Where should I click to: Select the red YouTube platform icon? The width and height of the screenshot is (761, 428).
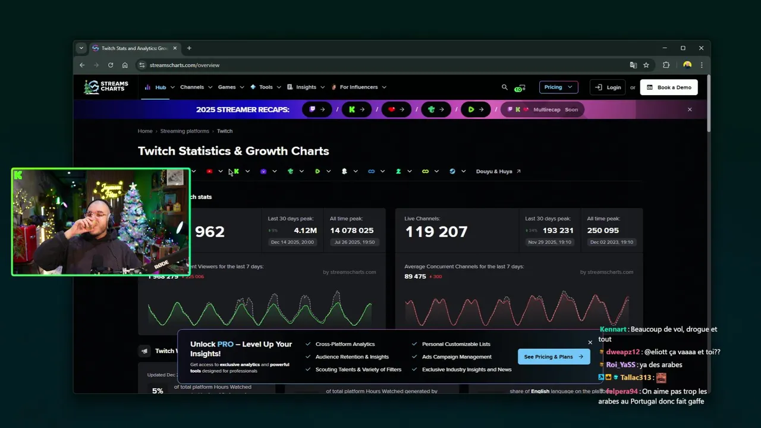tap(209, 171)
